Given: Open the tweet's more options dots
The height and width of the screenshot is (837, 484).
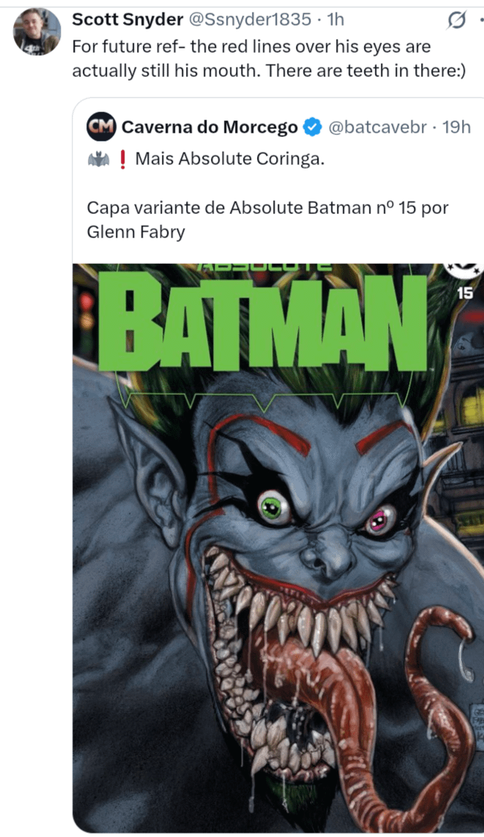Looking at the screenshot, I should tap(481, 21).
